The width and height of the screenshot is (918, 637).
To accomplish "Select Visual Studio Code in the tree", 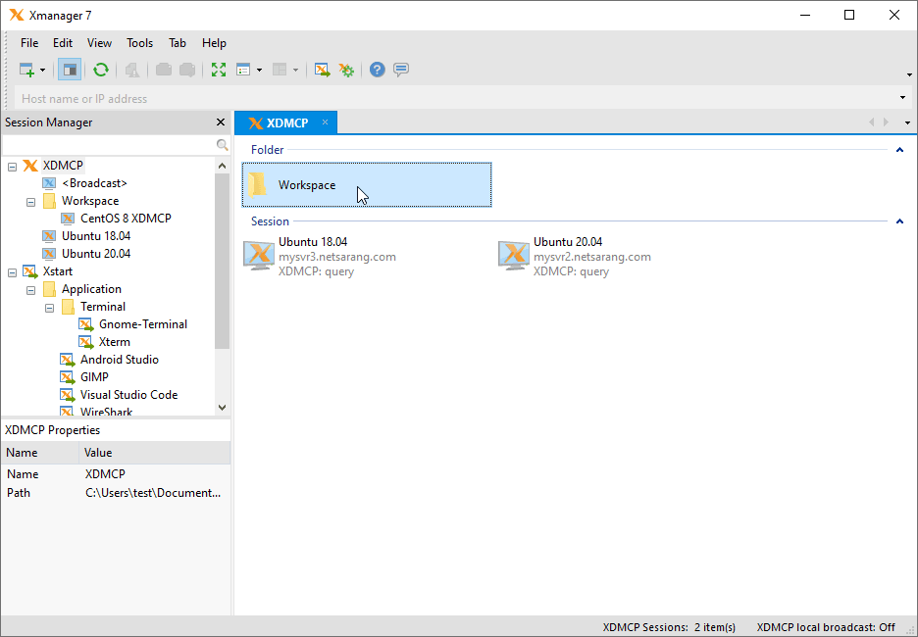I will pyautogui.click(x=128, y=395).
